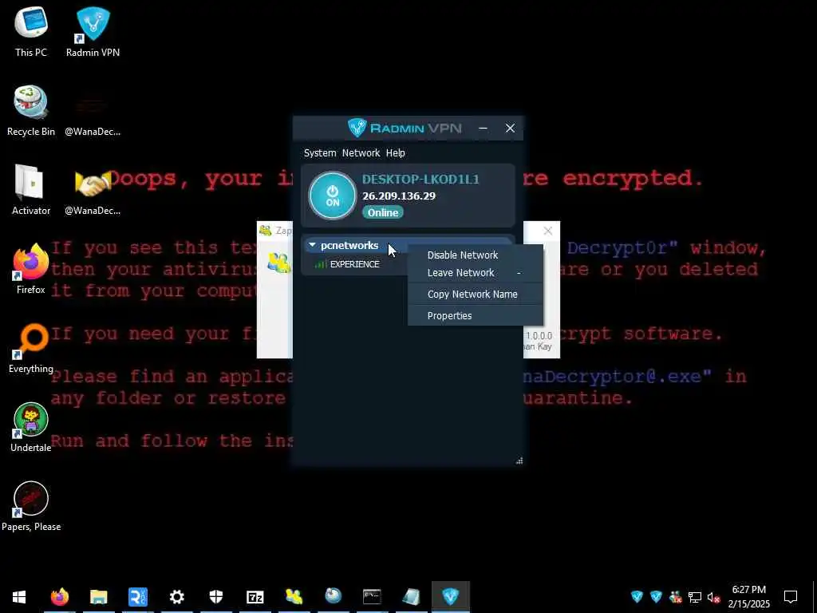Click the DESKTOP-LKOD1L1 computer name
This screenshot has height=613, width=817.
click(x=420, y=180)
